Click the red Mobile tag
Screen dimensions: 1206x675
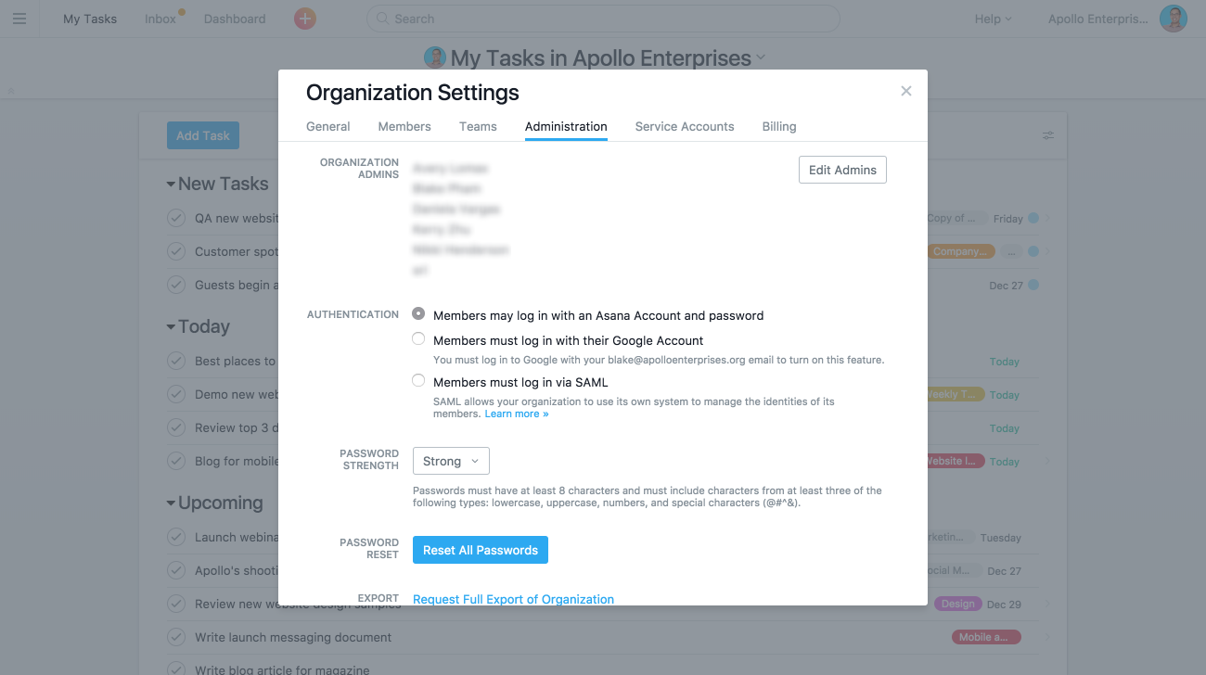click(x=986, y=637)
